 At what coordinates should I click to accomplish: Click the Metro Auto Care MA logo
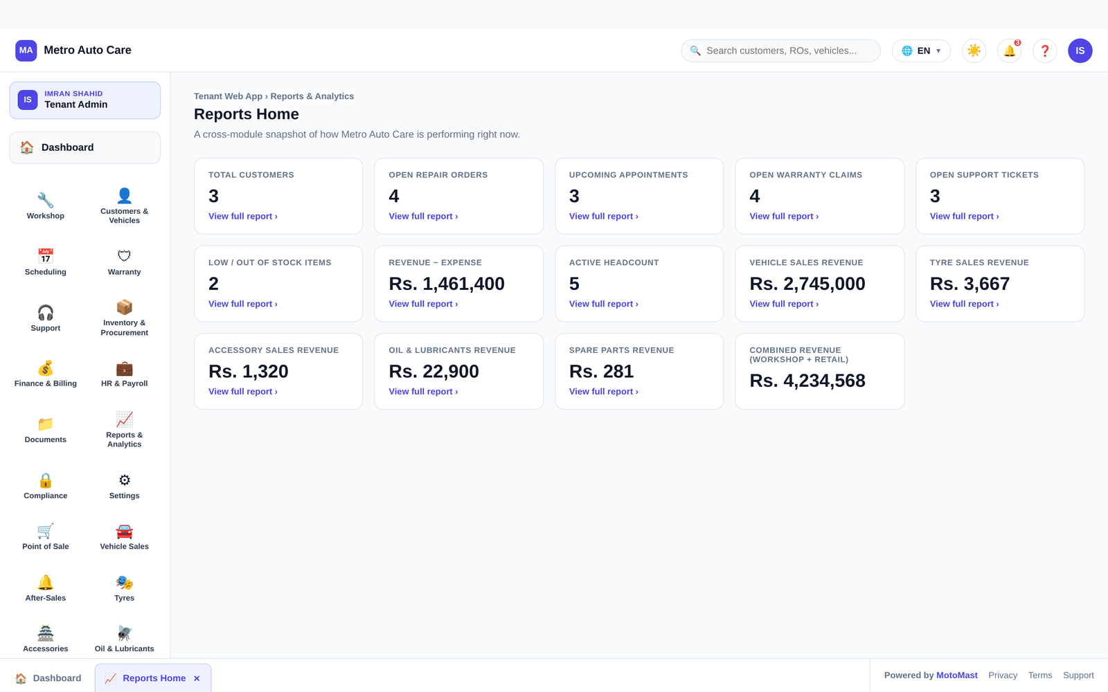click(x=26, y=51)
